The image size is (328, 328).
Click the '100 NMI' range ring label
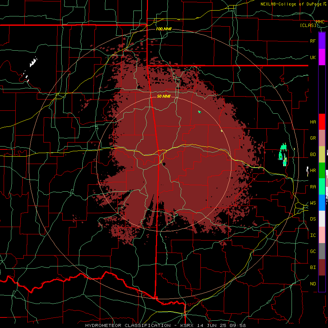(164, 29)
